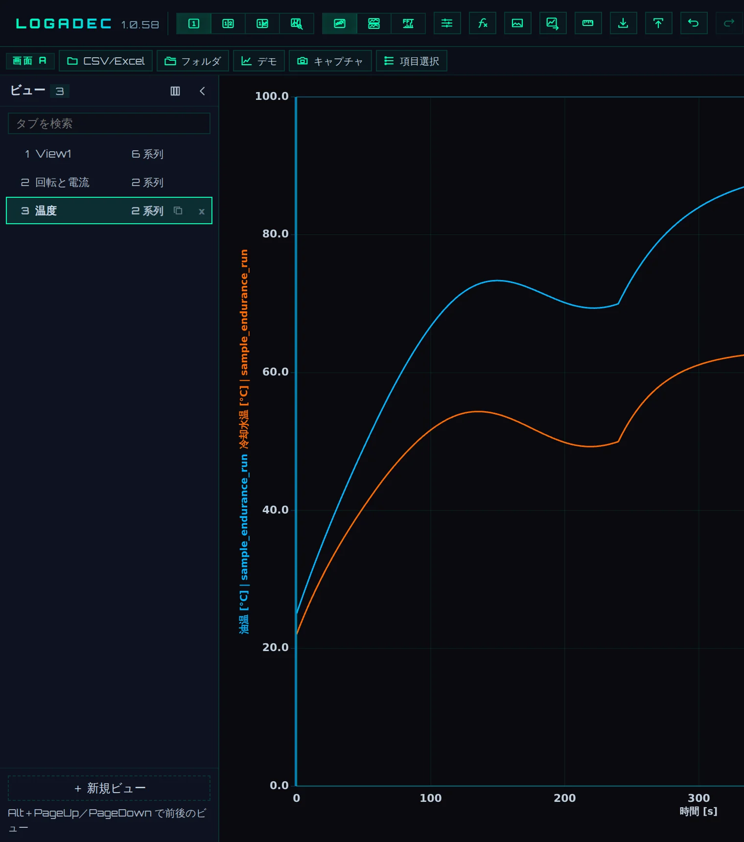Select the View1 tab row

109,154
